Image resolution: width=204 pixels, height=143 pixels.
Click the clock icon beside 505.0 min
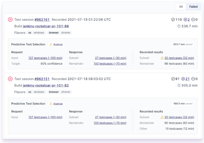pyautogui.click(x=179, y=85)
